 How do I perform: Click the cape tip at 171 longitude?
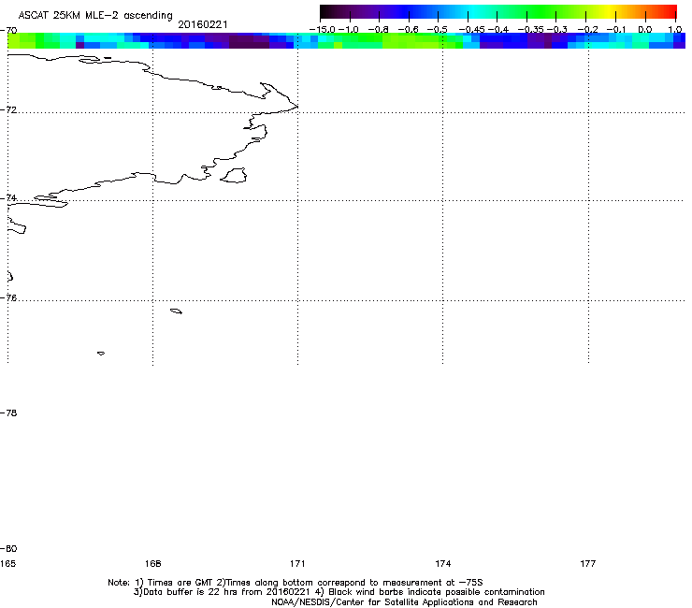click(296, 107)
